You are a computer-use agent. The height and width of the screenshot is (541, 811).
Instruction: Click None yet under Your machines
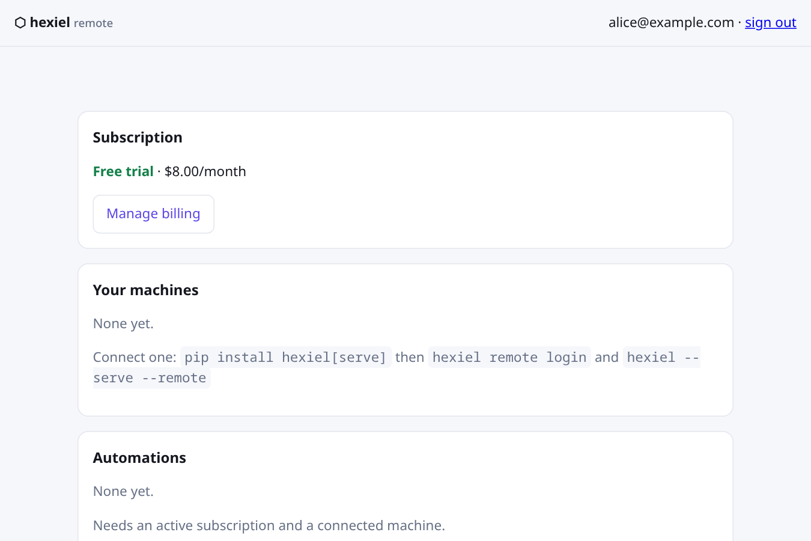point(123,323)
